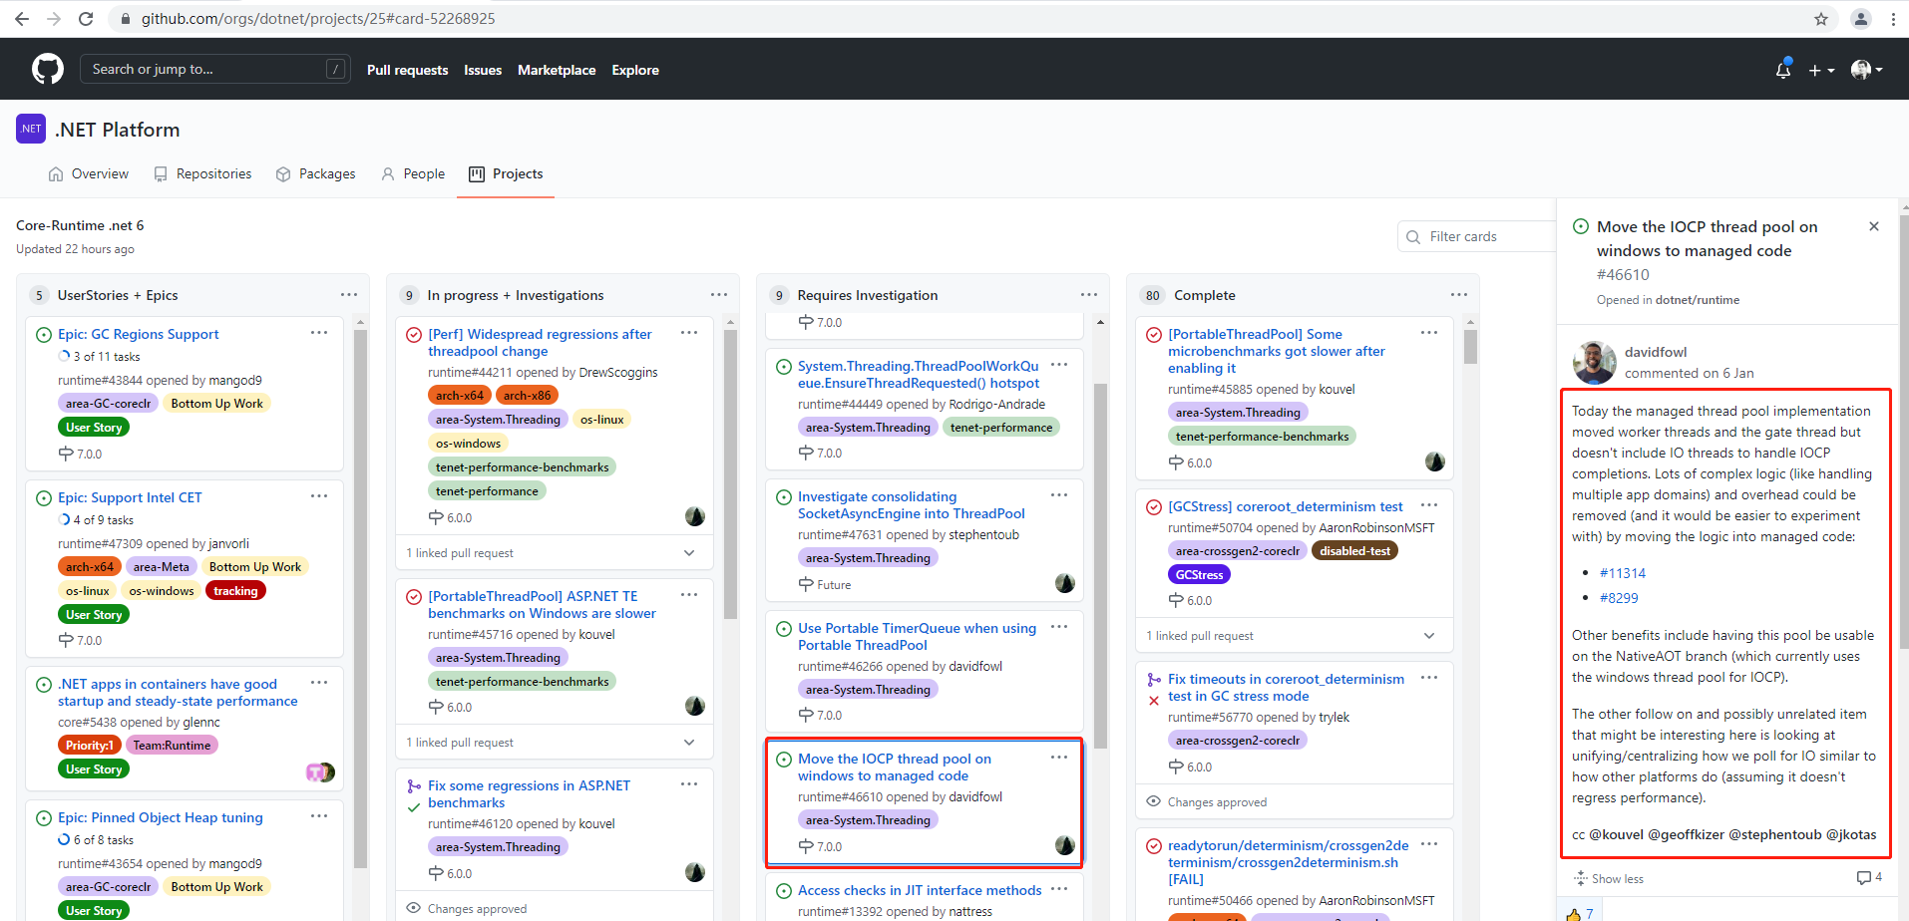Open the Epic: GC Regions Support card link
The height and width of the screenshot is (921, 1909).
tap(138, 334)
